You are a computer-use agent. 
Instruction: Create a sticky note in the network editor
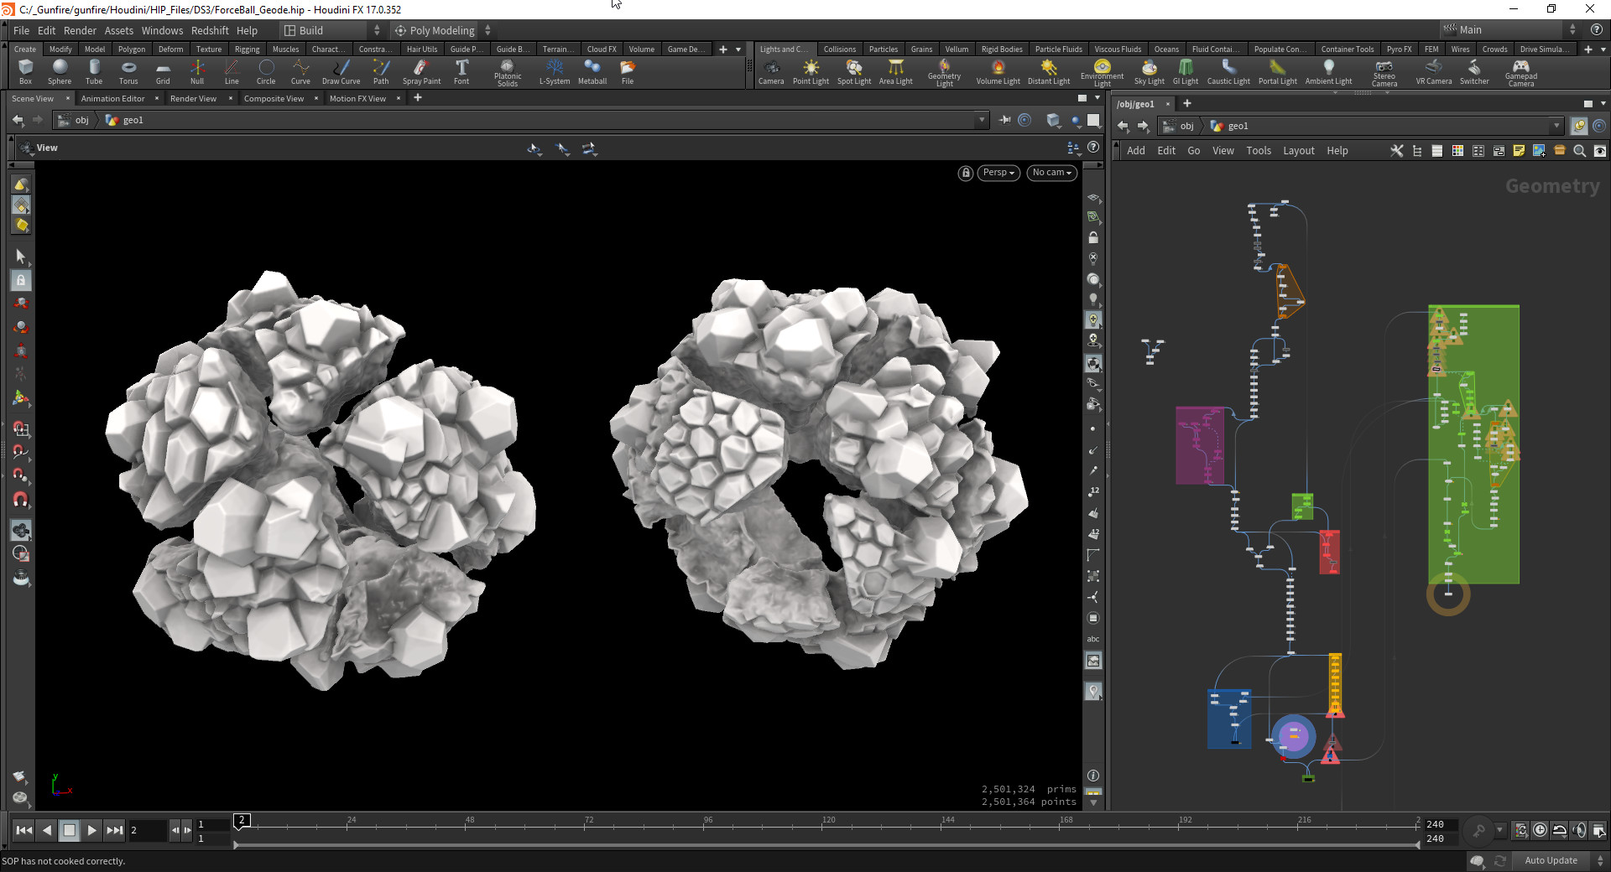(x=1519, y=151)
